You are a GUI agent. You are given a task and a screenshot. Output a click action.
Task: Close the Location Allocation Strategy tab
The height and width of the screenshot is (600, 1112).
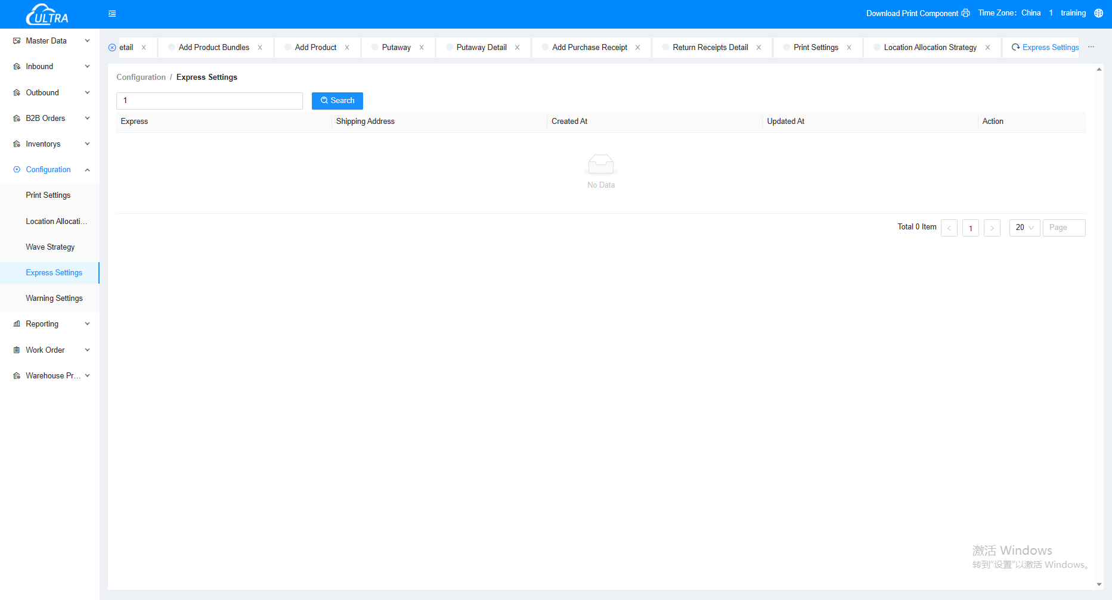point(988,48)
